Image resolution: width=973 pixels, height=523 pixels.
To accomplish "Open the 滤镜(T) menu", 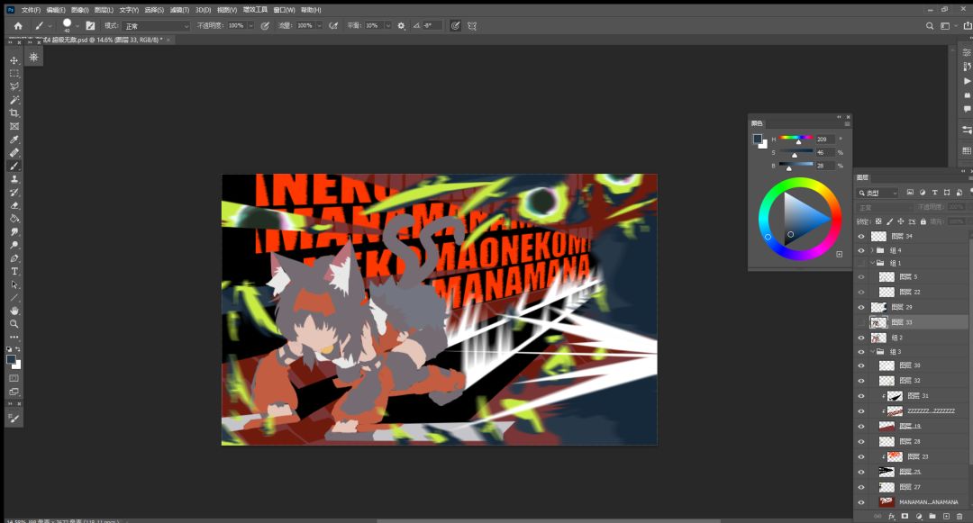I will (179, 10).
